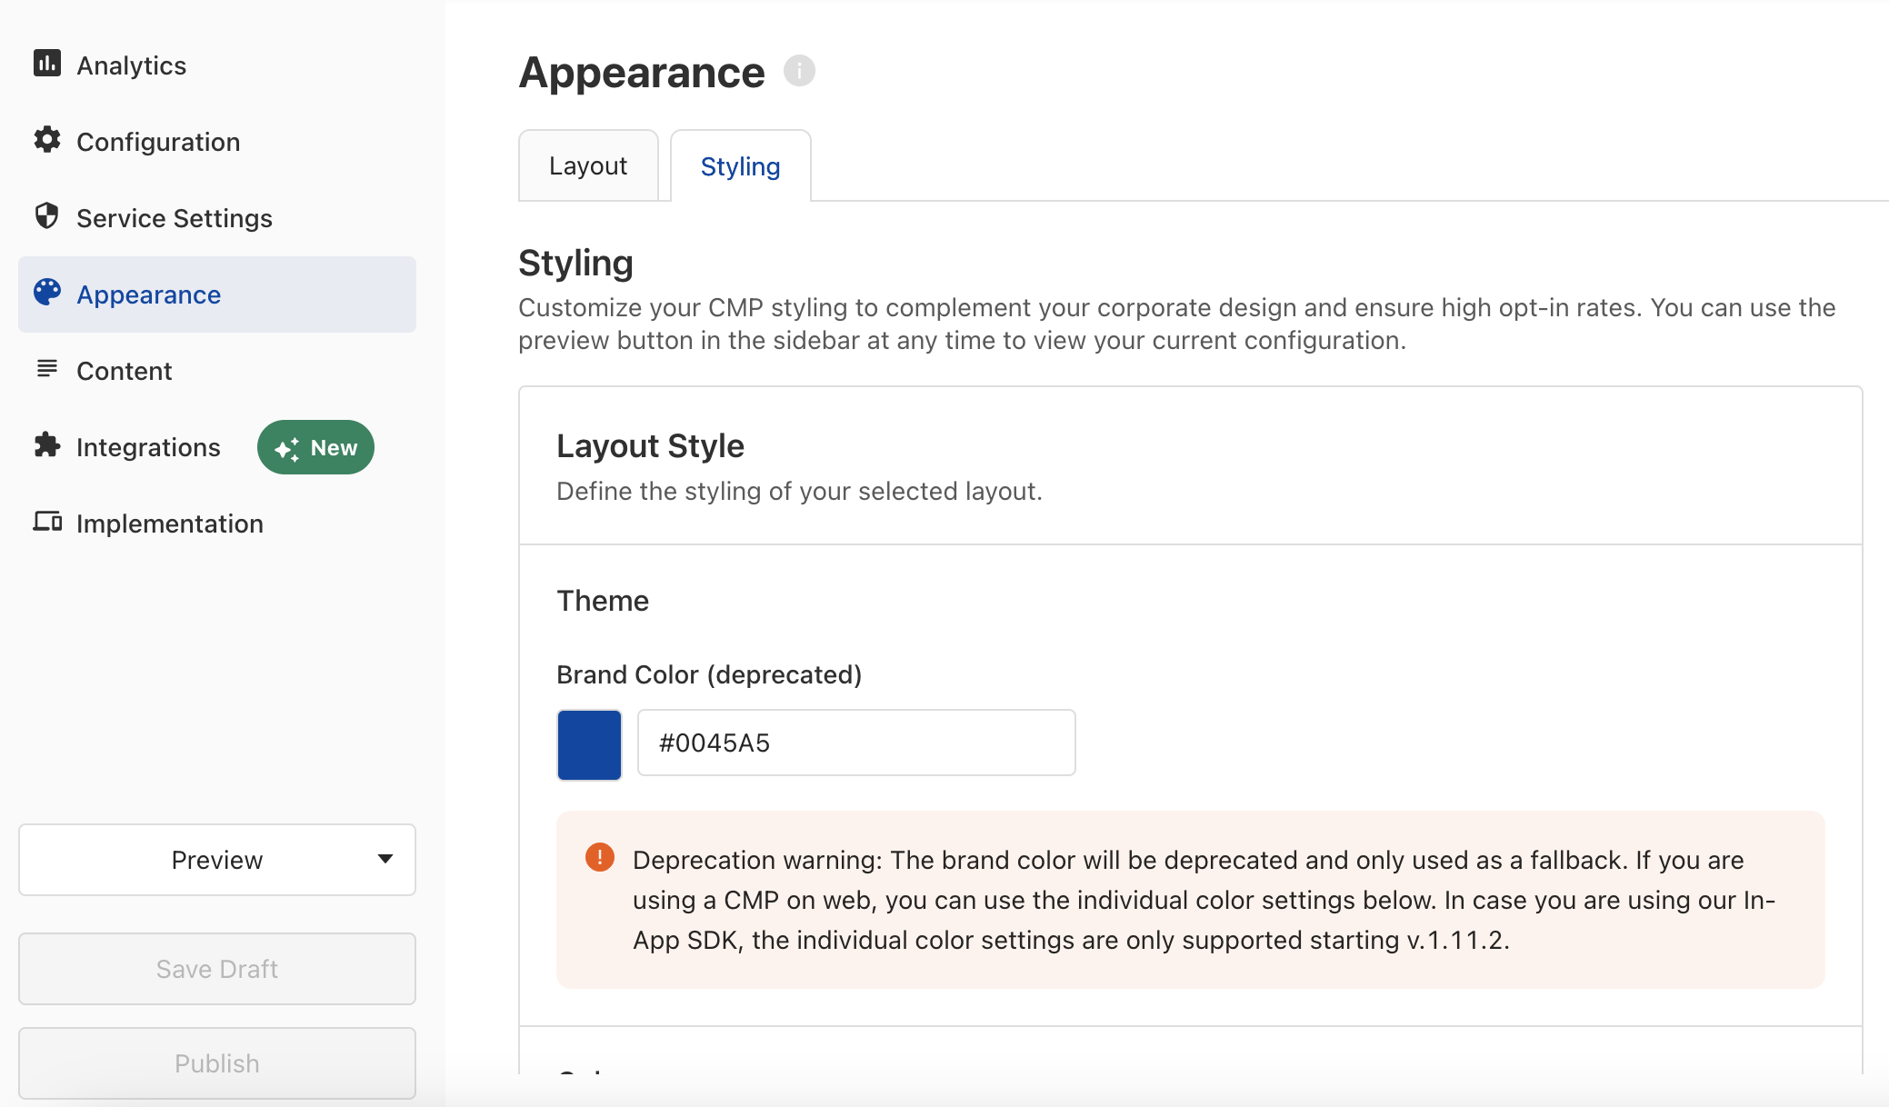Click the Integrations puzzle icon
The height and width of the screenshot is (1107, 1889).
tap(47, 446)
